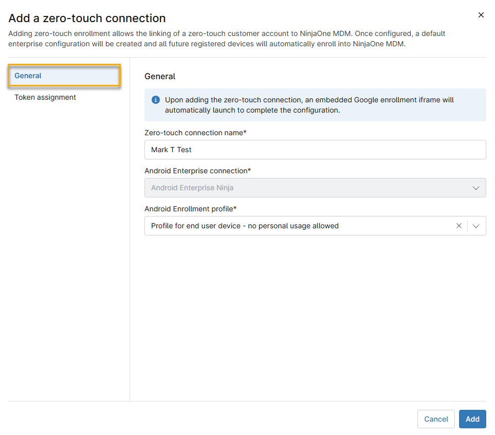Viewport: 495px width, 435px height.
Task: Click the selected profile text for end user device
Action: [x=245, y=226]
